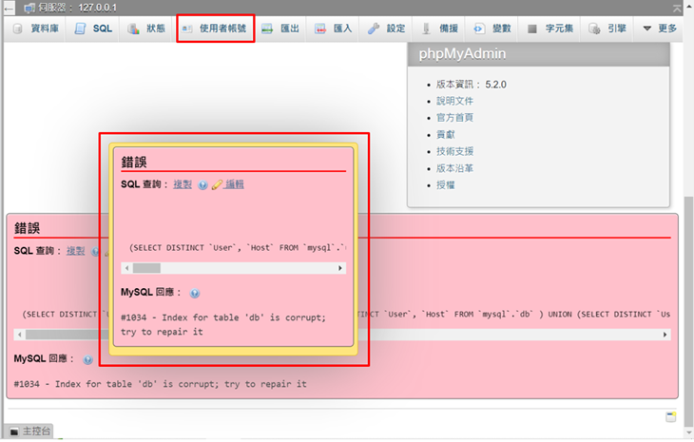The width and height of the screenshot is (694, 442).
Task: Open the 版本沿革 (List of changes) link
Action: 454,168
